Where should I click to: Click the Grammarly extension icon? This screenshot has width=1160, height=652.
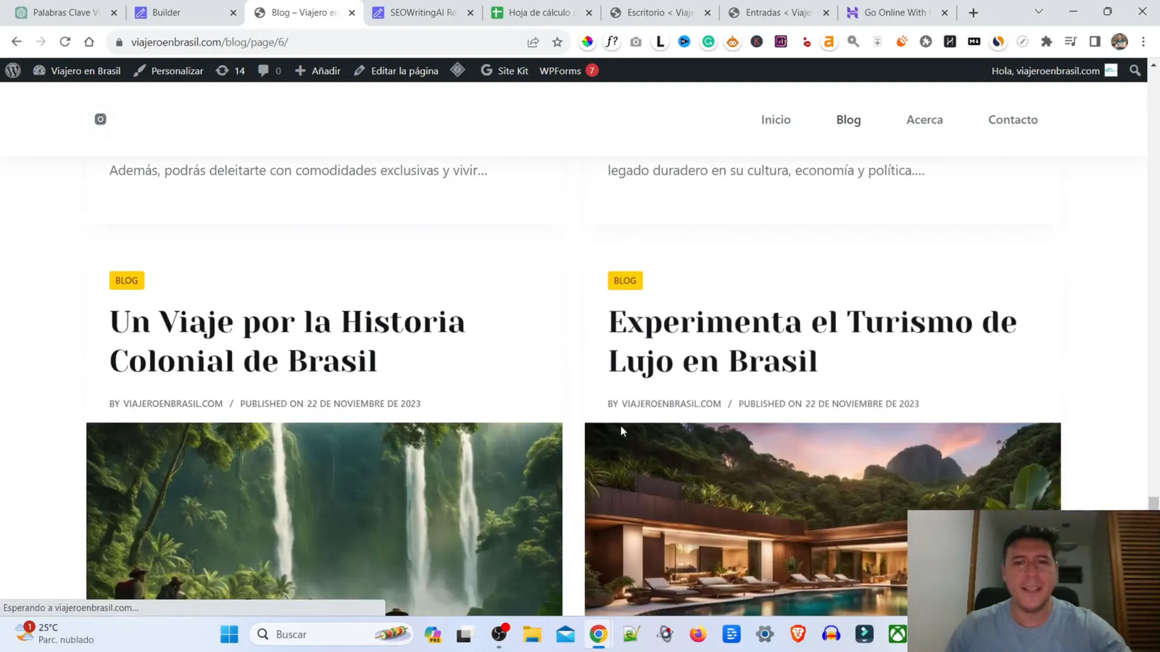pos(708,42)
